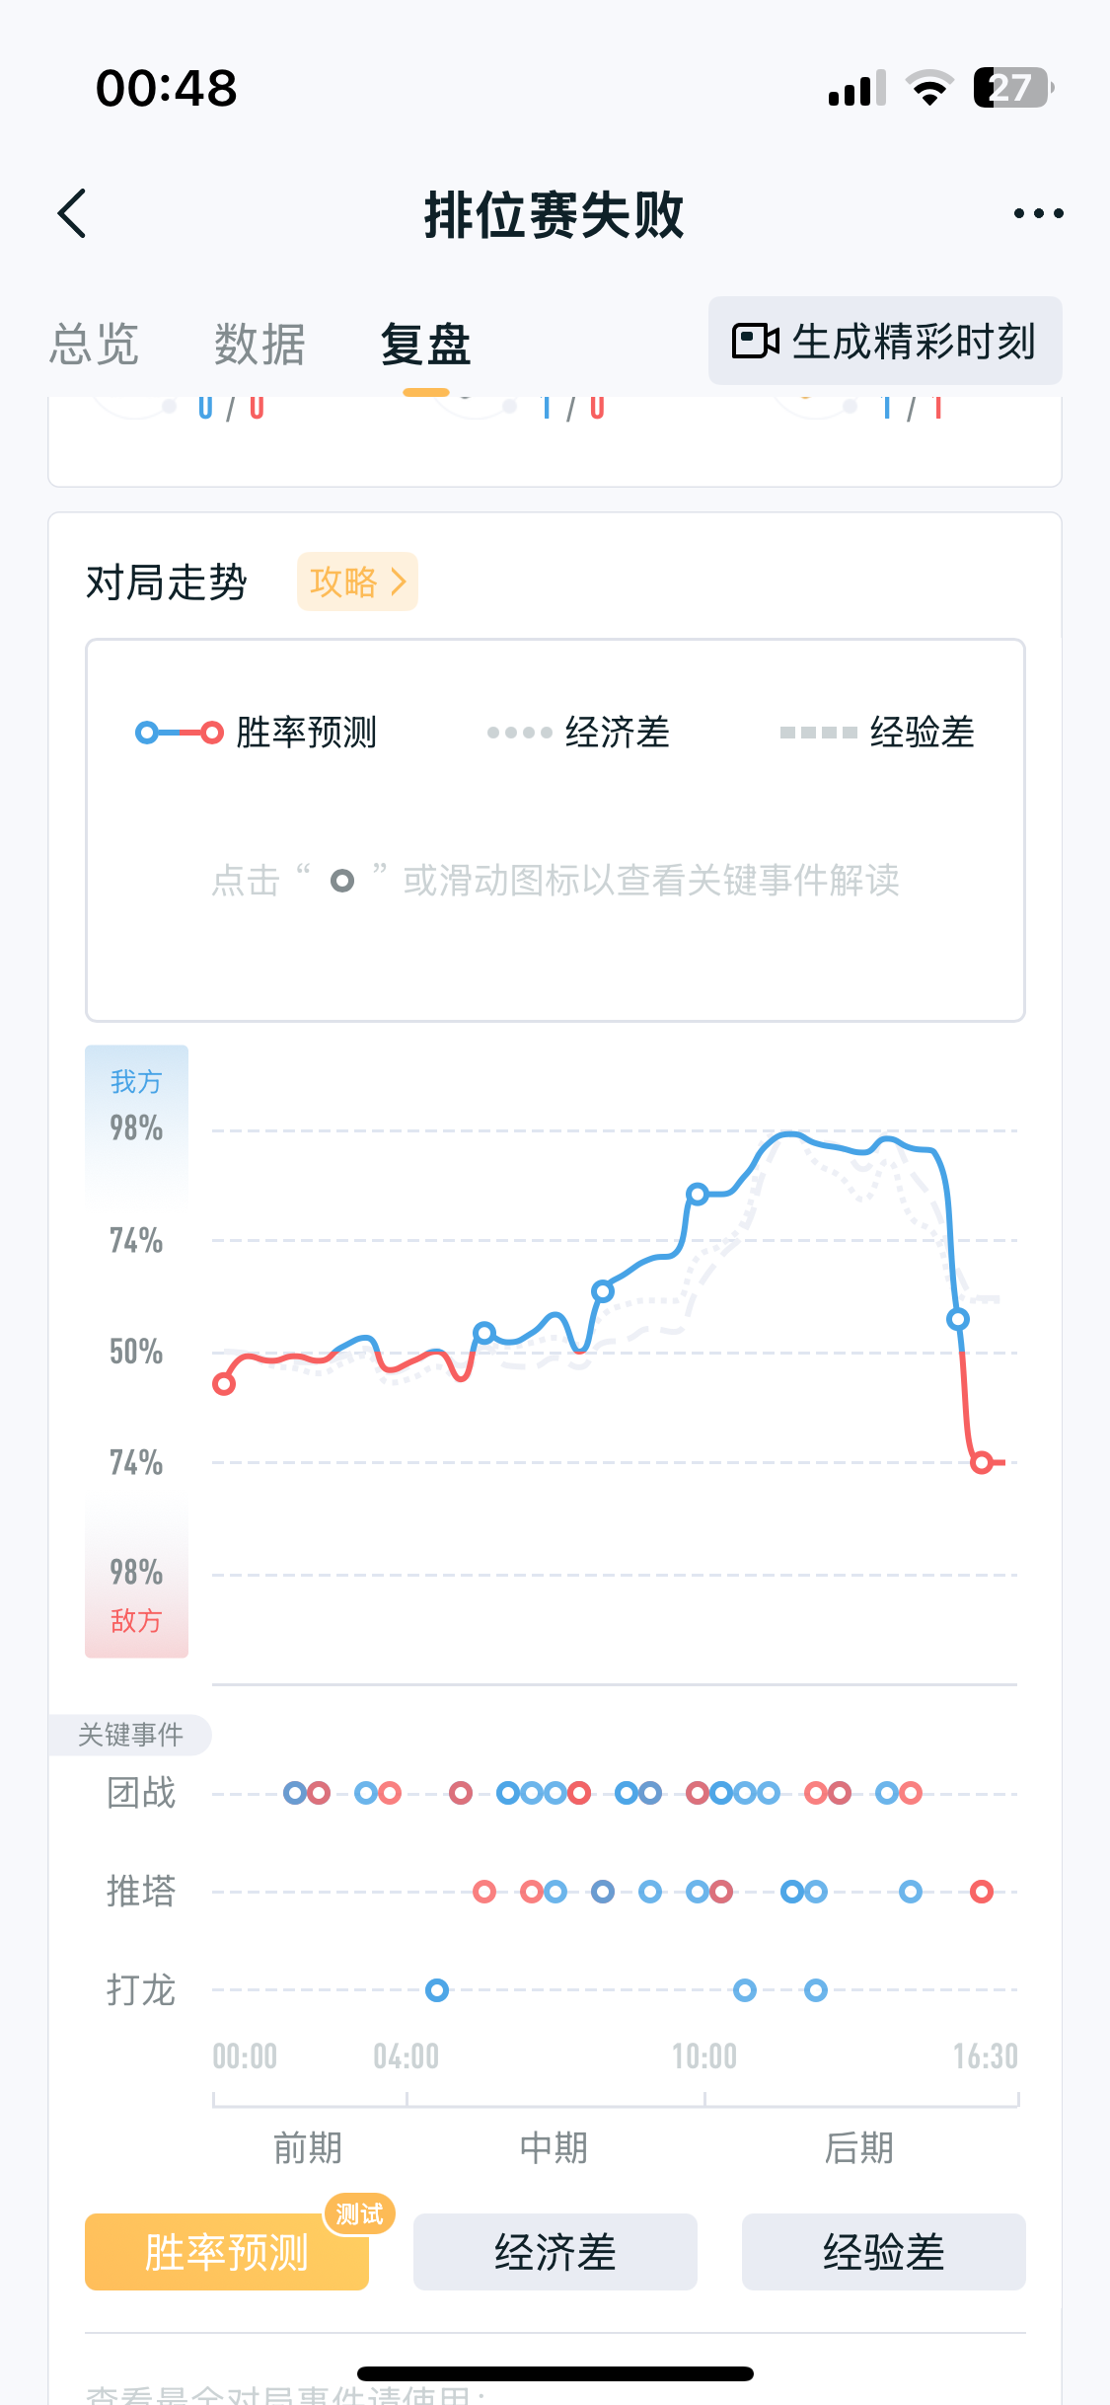Switch chart to 经济差 mode
Image resolution: width=1110 pixels, height=2405 pixels.
tap(555, 2252)
